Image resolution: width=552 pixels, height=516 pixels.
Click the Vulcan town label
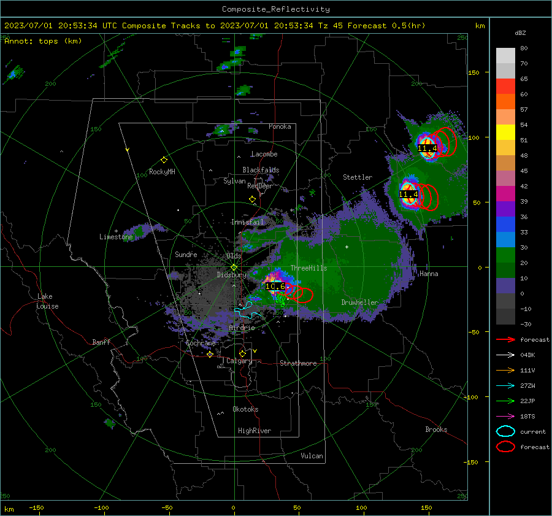(312, 456)
